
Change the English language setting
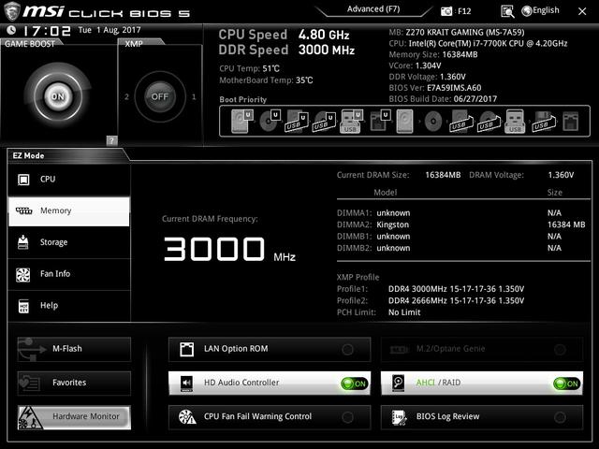546,10
